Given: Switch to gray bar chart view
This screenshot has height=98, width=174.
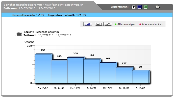Looking at the screenshot, I should 99,24.
